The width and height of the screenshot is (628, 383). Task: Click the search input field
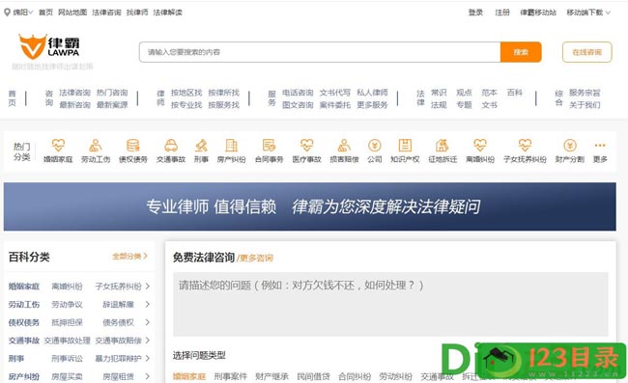pos(320,52)
